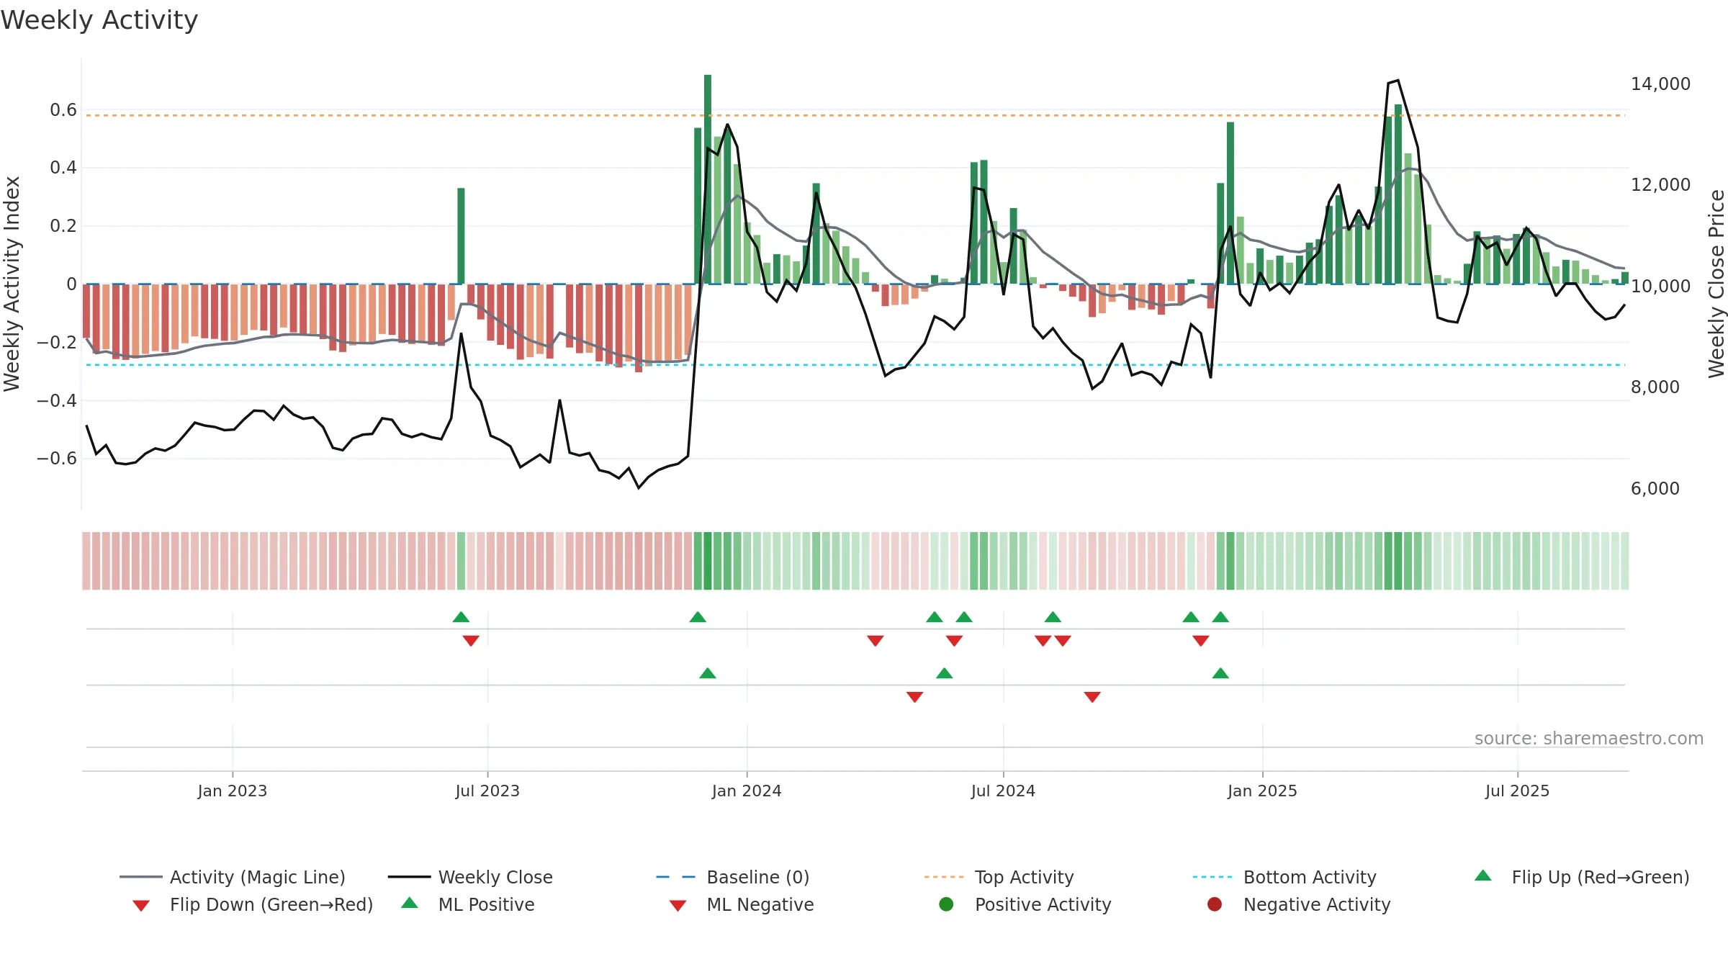Click the Jul 2023 x-axis label
This screenshot has height=972, width=1728.
click(x=487, y=791)
